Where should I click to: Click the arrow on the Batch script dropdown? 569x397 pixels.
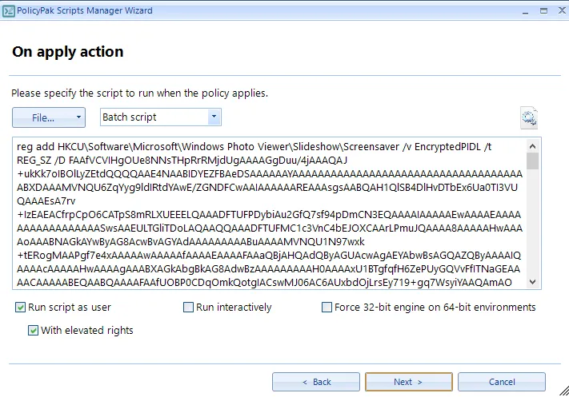pos(214,117)
